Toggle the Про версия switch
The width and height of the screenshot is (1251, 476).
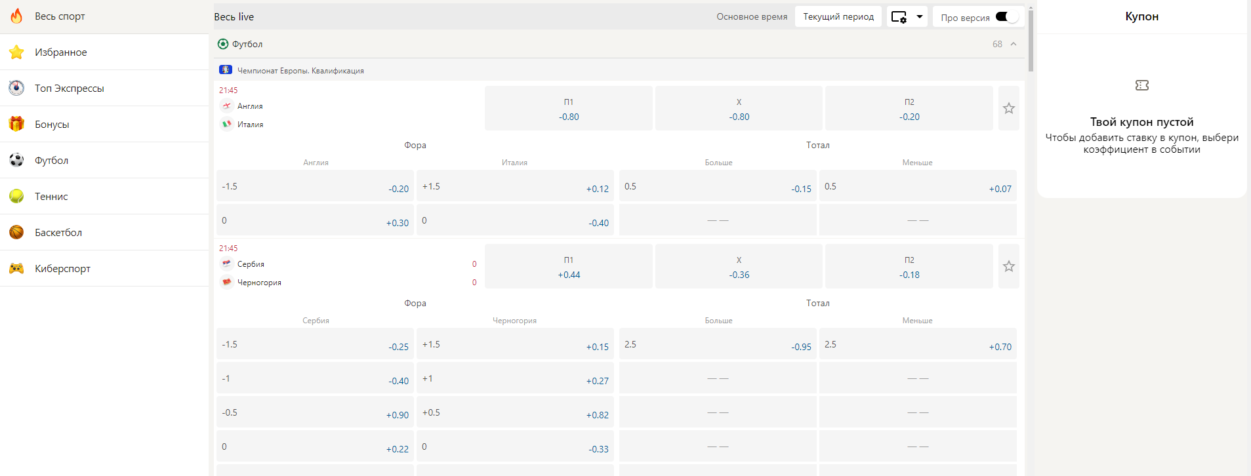coord(1007,17)
